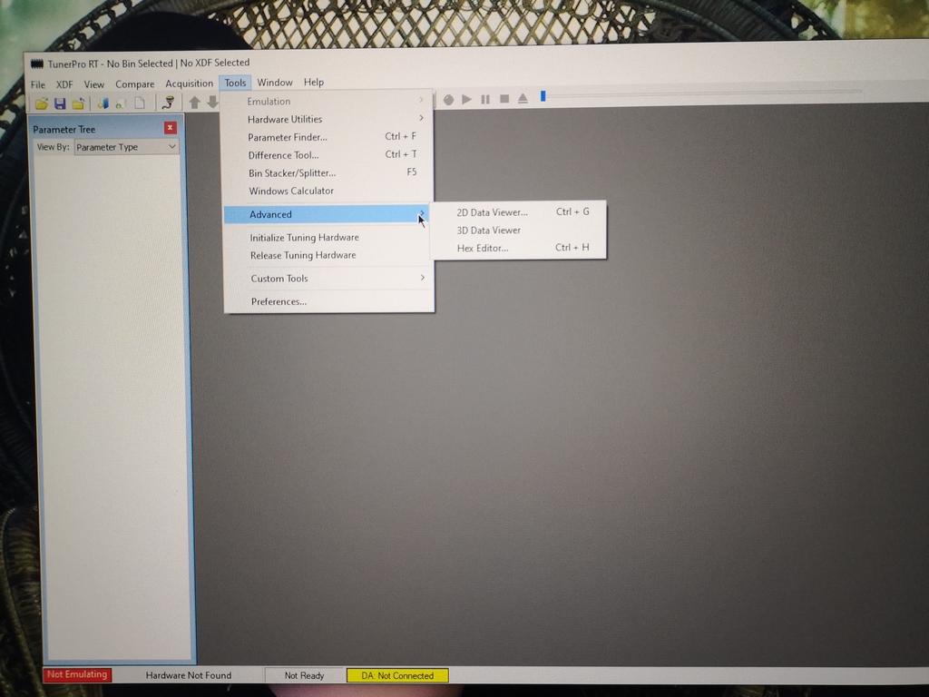The width and height of the screenshot is (929, 697).
Task: Click the open bin folder icon
Action: click(x=42, y=103)
